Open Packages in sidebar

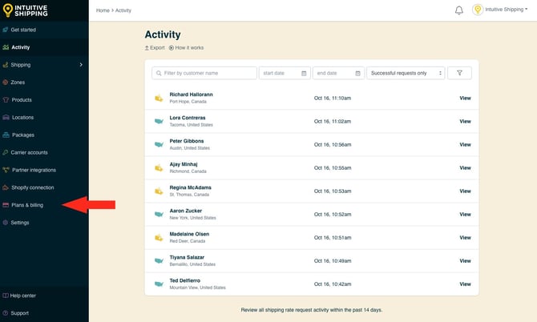tap(23, 135)
